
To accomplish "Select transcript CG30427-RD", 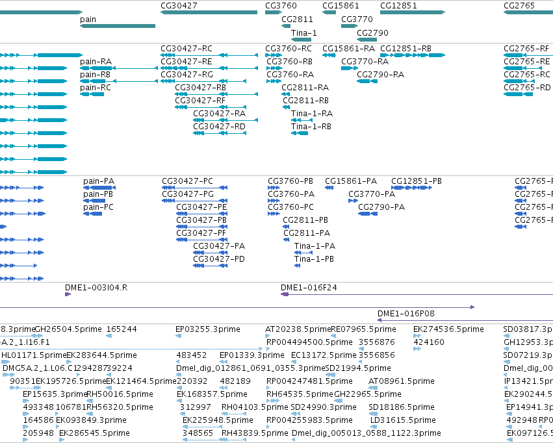I will point(219,127).
